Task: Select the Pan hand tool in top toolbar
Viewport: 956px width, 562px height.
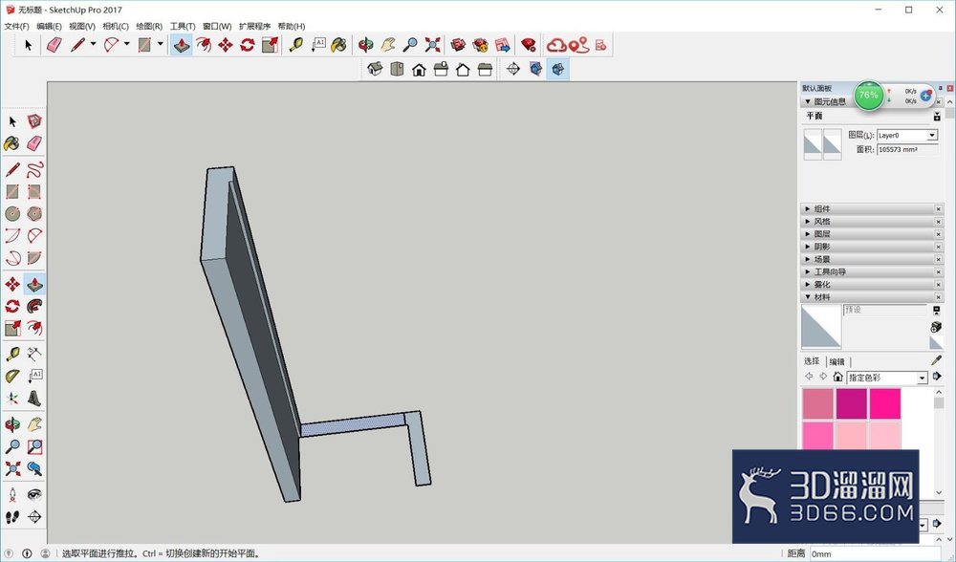Action: coord(388,45)
